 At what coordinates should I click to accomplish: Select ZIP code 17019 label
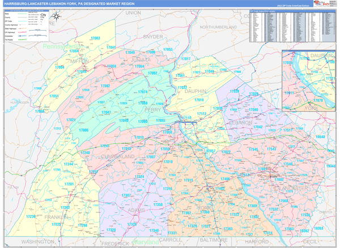(x=168, y=161)
